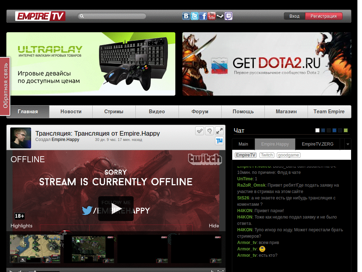Click the Регистрация button
Viewport: 362px width, 272px height.
coord(324,16)
